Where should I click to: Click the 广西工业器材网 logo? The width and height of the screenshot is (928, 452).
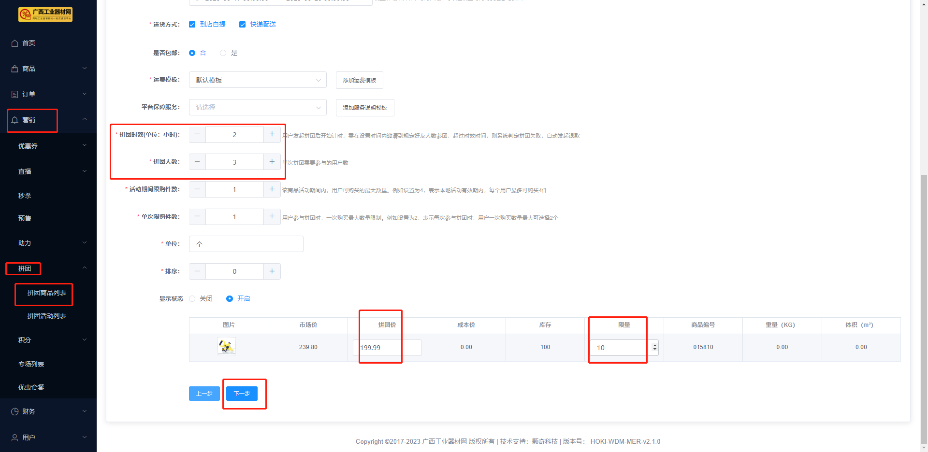[45, 14]
